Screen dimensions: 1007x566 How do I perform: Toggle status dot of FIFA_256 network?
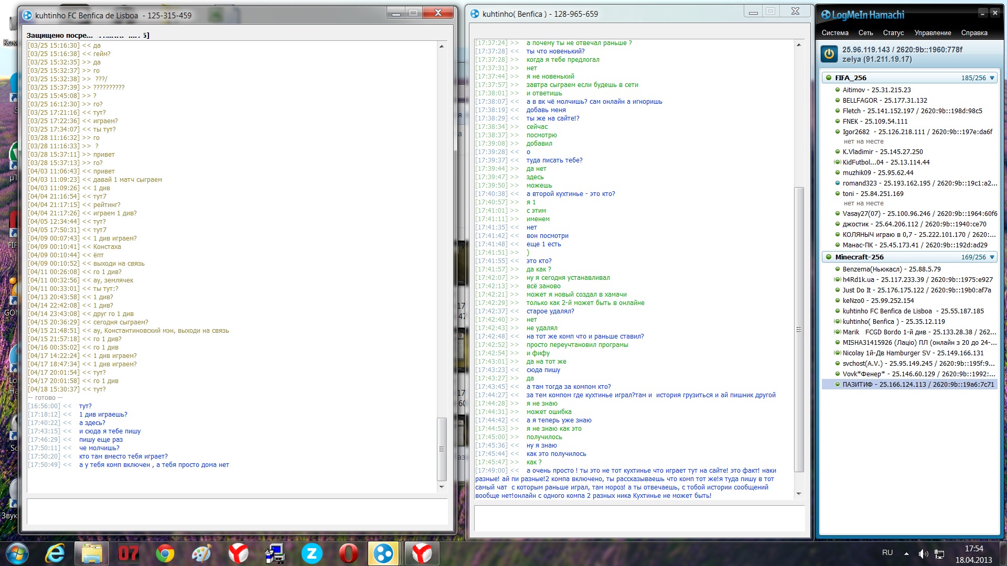pyautogui.click(x=829, y=78)
